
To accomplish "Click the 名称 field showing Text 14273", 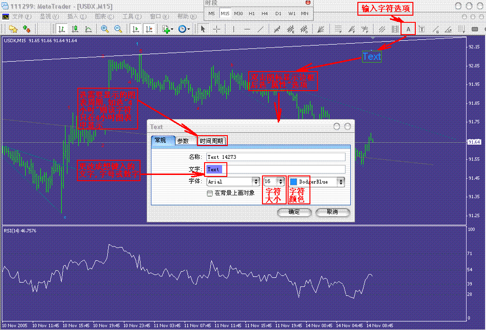I will coord(276,157).
